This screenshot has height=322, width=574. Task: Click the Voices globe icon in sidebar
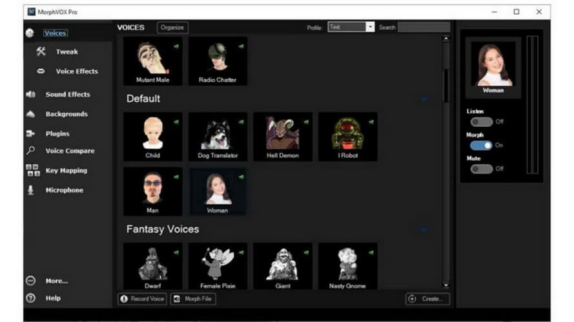(x=30, y=33)
